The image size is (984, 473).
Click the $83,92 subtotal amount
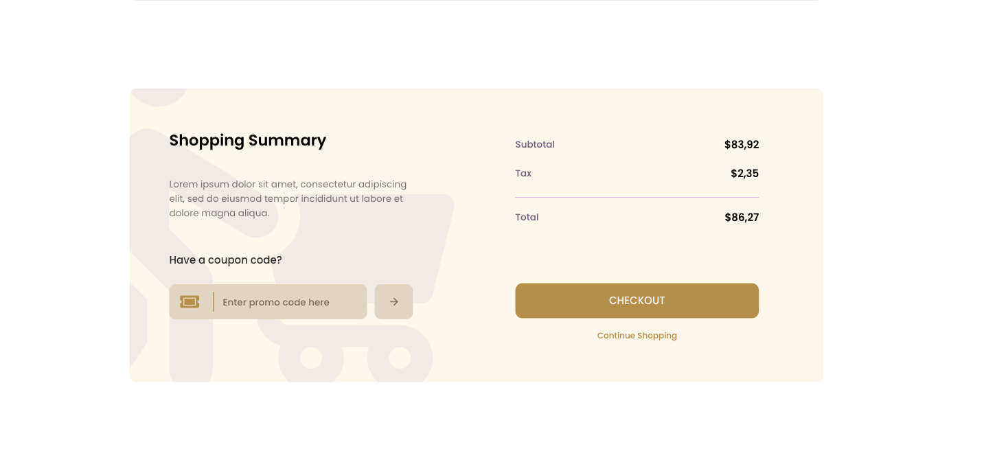pyautogui.click(x=742, y=145)
